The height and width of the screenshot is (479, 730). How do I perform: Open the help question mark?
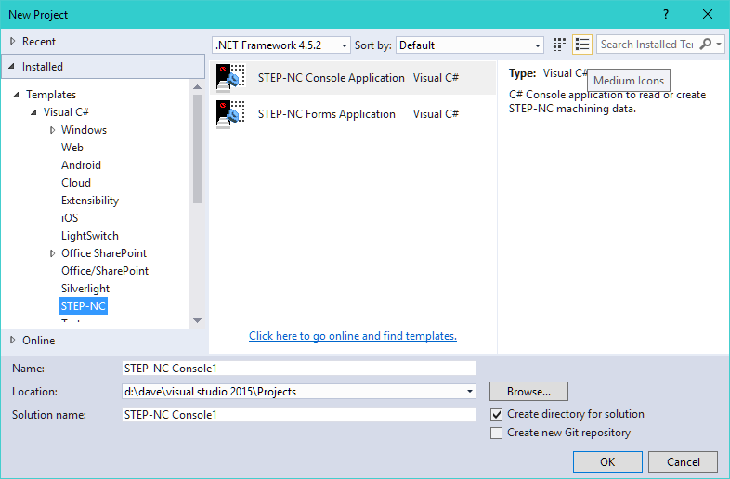tap(666, 15)
